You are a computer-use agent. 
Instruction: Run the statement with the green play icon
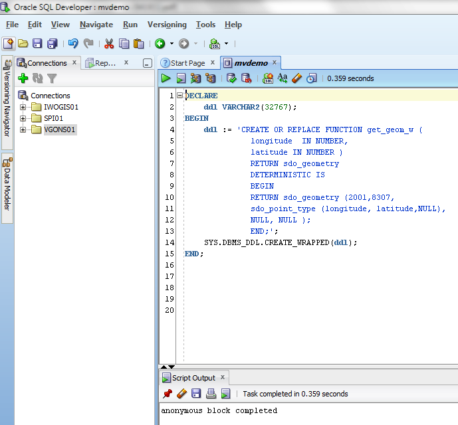pos(166,78)
